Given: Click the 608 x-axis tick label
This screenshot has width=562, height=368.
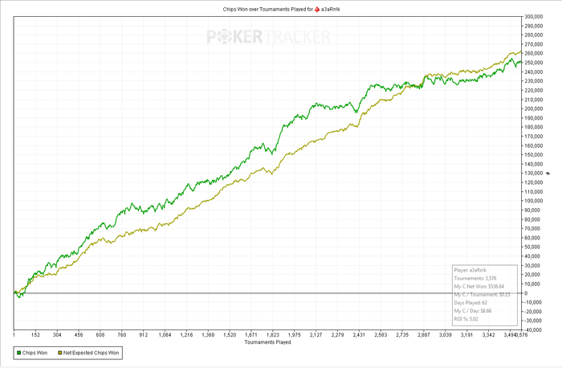Looking at the screenshot, I should tap(100, 335).
